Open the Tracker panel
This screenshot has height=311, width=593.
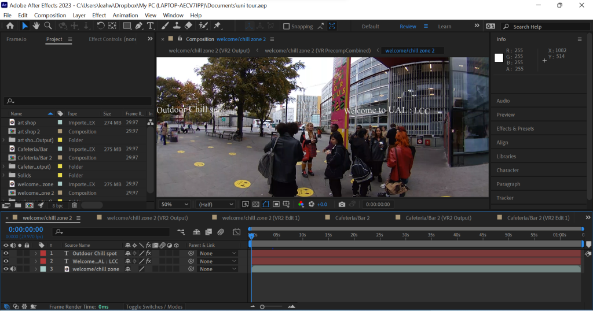click(x=505, y=198)
